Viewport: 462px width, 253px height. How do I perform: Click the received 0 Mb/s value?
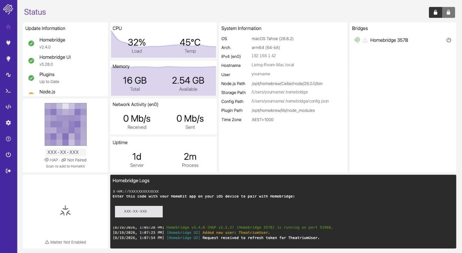(137, 119)
